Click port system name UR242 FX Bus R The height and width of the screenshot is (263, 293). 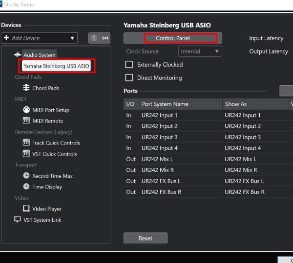click(x=162, y=192)
